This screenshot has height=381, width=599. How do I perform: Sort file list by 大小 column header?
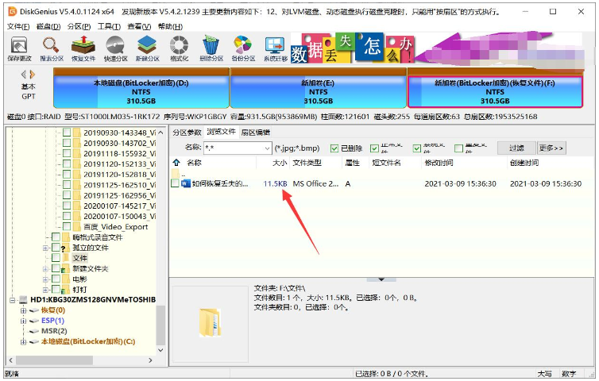click(280, 163)
